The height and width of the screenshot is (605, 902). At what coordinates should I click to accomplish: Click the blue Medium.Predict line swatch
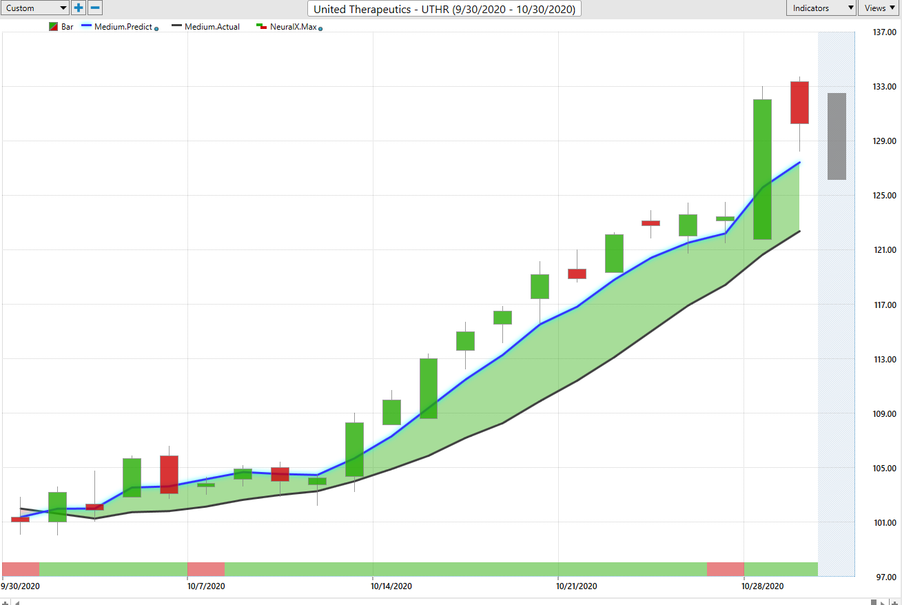click(x=85, y=27)
